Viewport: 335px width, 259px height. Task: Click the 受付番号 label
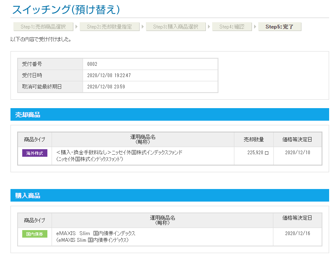[32, 64]
